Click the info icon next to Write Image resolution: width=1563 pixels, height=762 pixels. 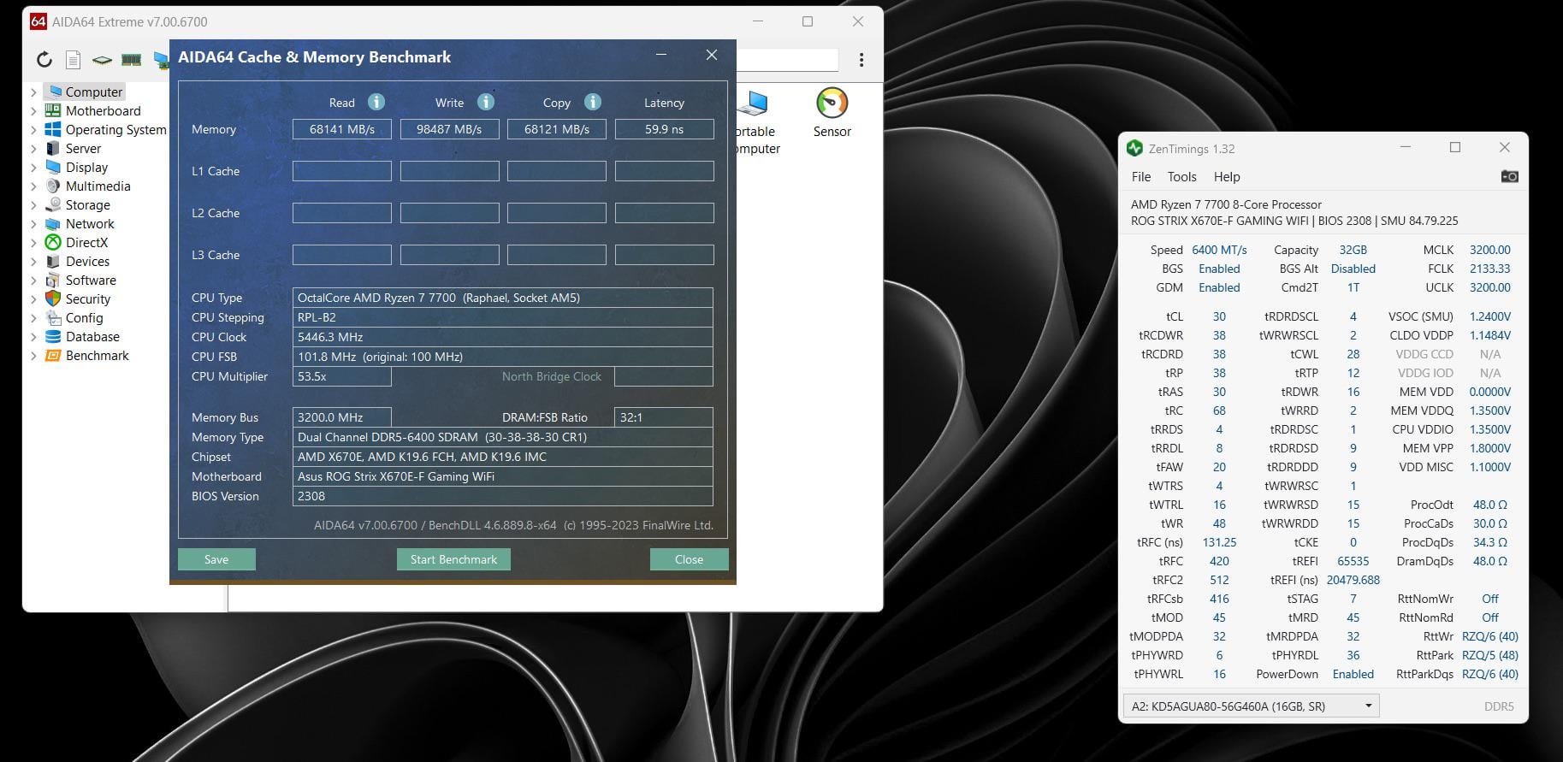click(x=486, y=102)
